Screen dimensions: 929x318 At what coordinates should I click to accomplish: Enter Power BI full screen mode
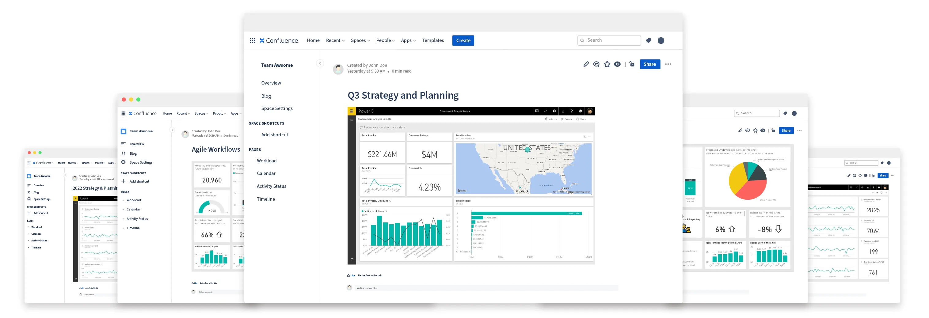coord(545,111)
